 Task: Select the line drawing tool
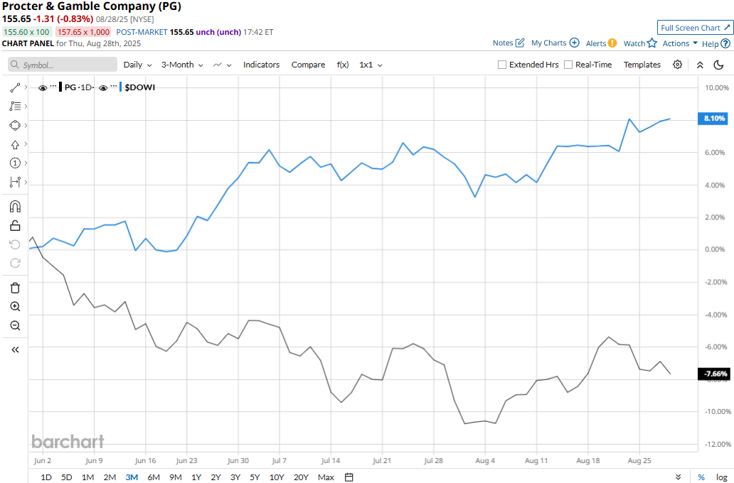point(15,87)
